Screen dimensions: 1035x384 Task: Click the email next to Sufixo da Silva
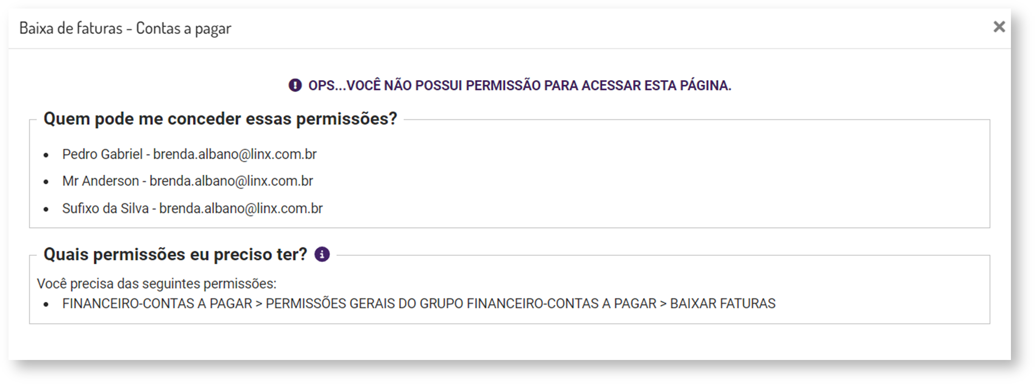pyautogui.click(x=241, y=208)
